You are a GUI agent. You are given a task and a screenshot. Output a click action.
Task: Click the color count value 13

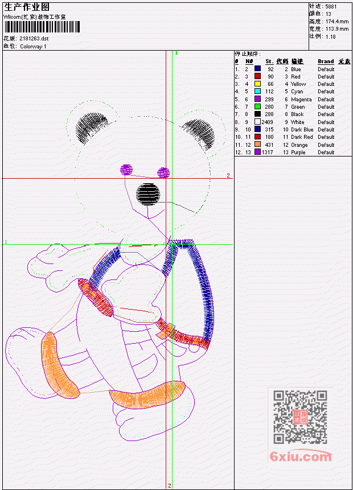[329, 14]
